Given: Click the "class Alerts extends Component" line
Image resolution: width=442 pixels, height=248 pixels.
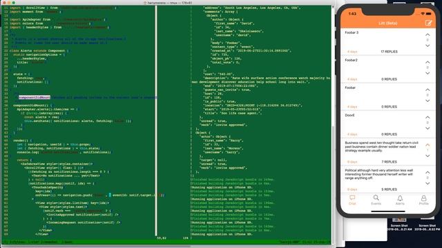Looking at the screenshot, I should pos(39,51).
